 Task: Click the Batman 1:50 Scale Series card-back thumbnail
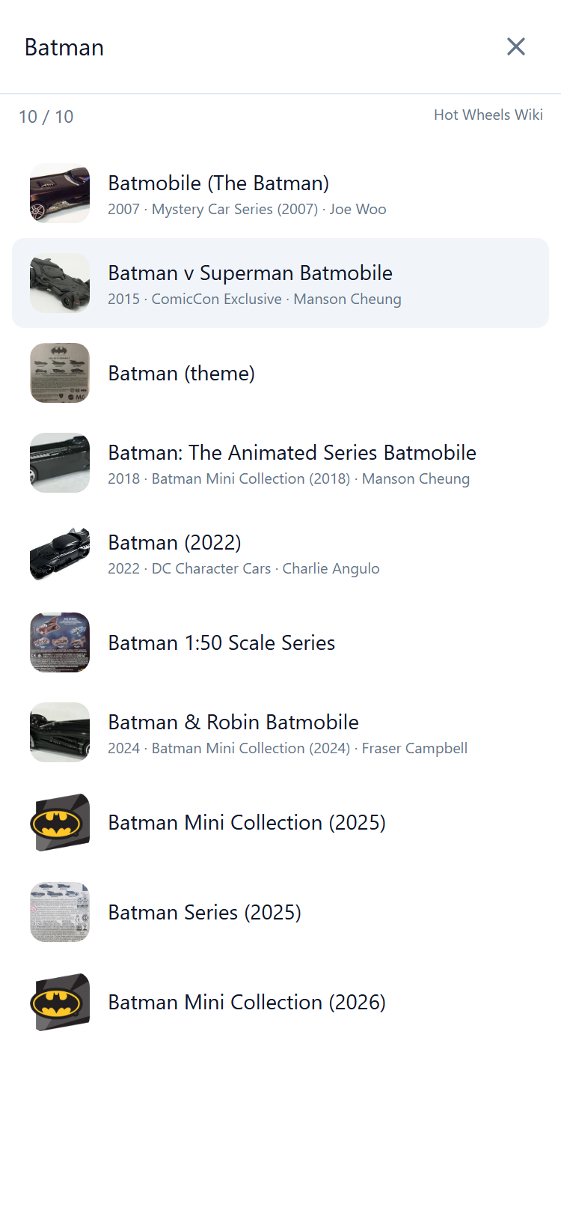click(x=60, y=642)
